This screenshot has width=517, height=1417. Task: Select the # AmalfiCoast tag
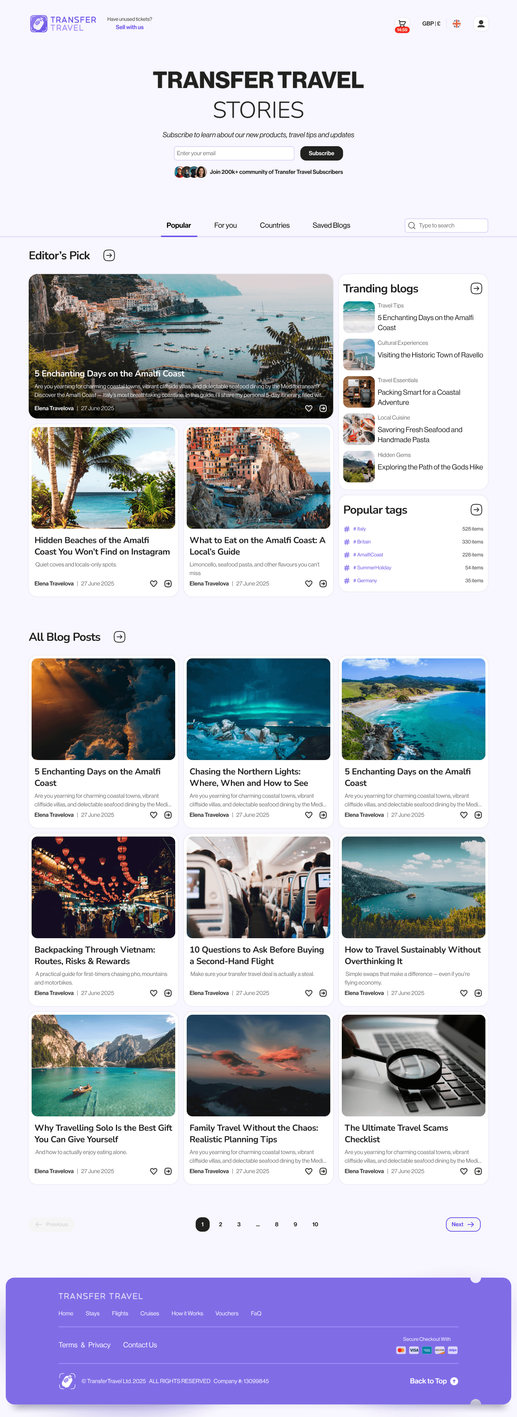click(x=368, y=555)
